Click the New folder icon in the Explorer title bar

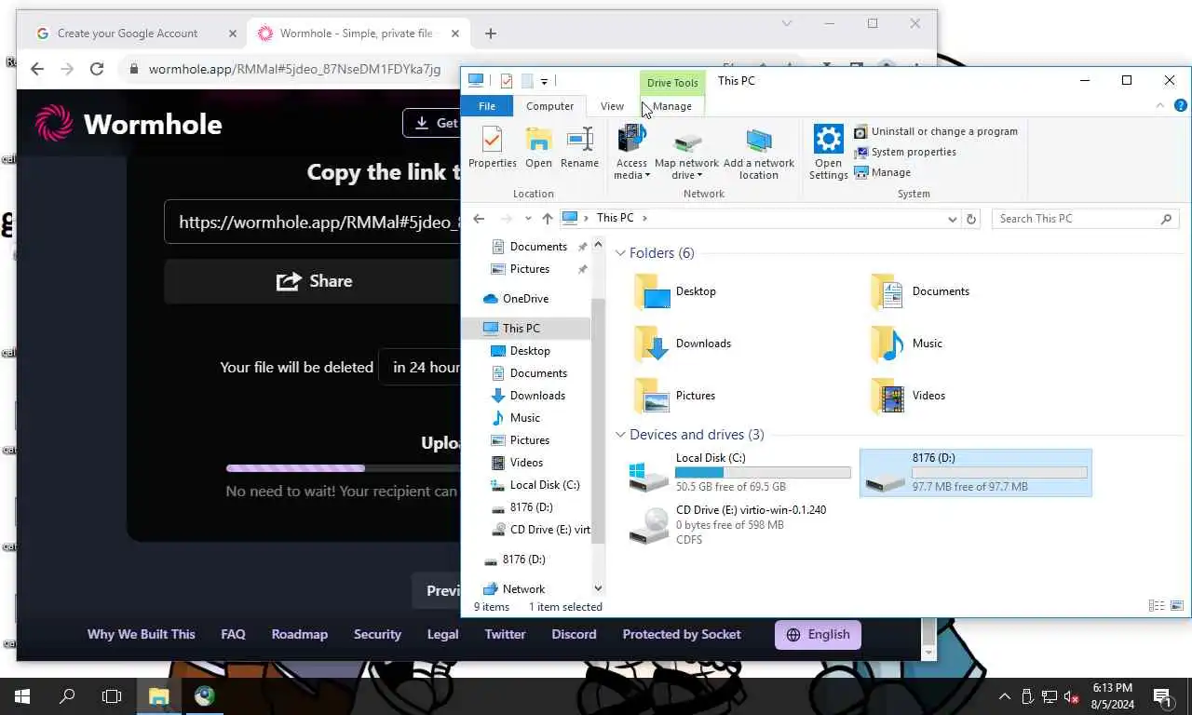tap(526, 81)
